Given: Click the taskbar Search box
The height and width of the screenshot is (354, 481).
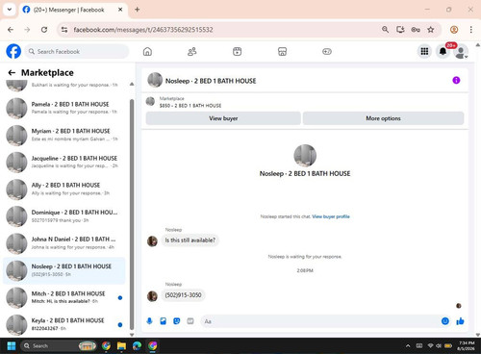Looking at the screenshot, I should (59, 345).
